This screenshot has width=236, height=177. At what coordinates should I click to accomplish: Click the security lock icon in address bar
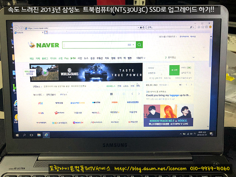141,27
